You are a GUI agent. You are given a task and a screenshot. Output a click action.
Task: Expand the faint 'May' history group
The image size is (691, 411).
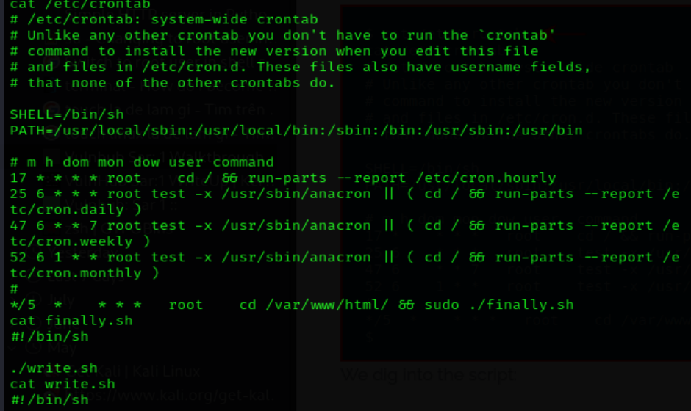click(x=62, y=348)
